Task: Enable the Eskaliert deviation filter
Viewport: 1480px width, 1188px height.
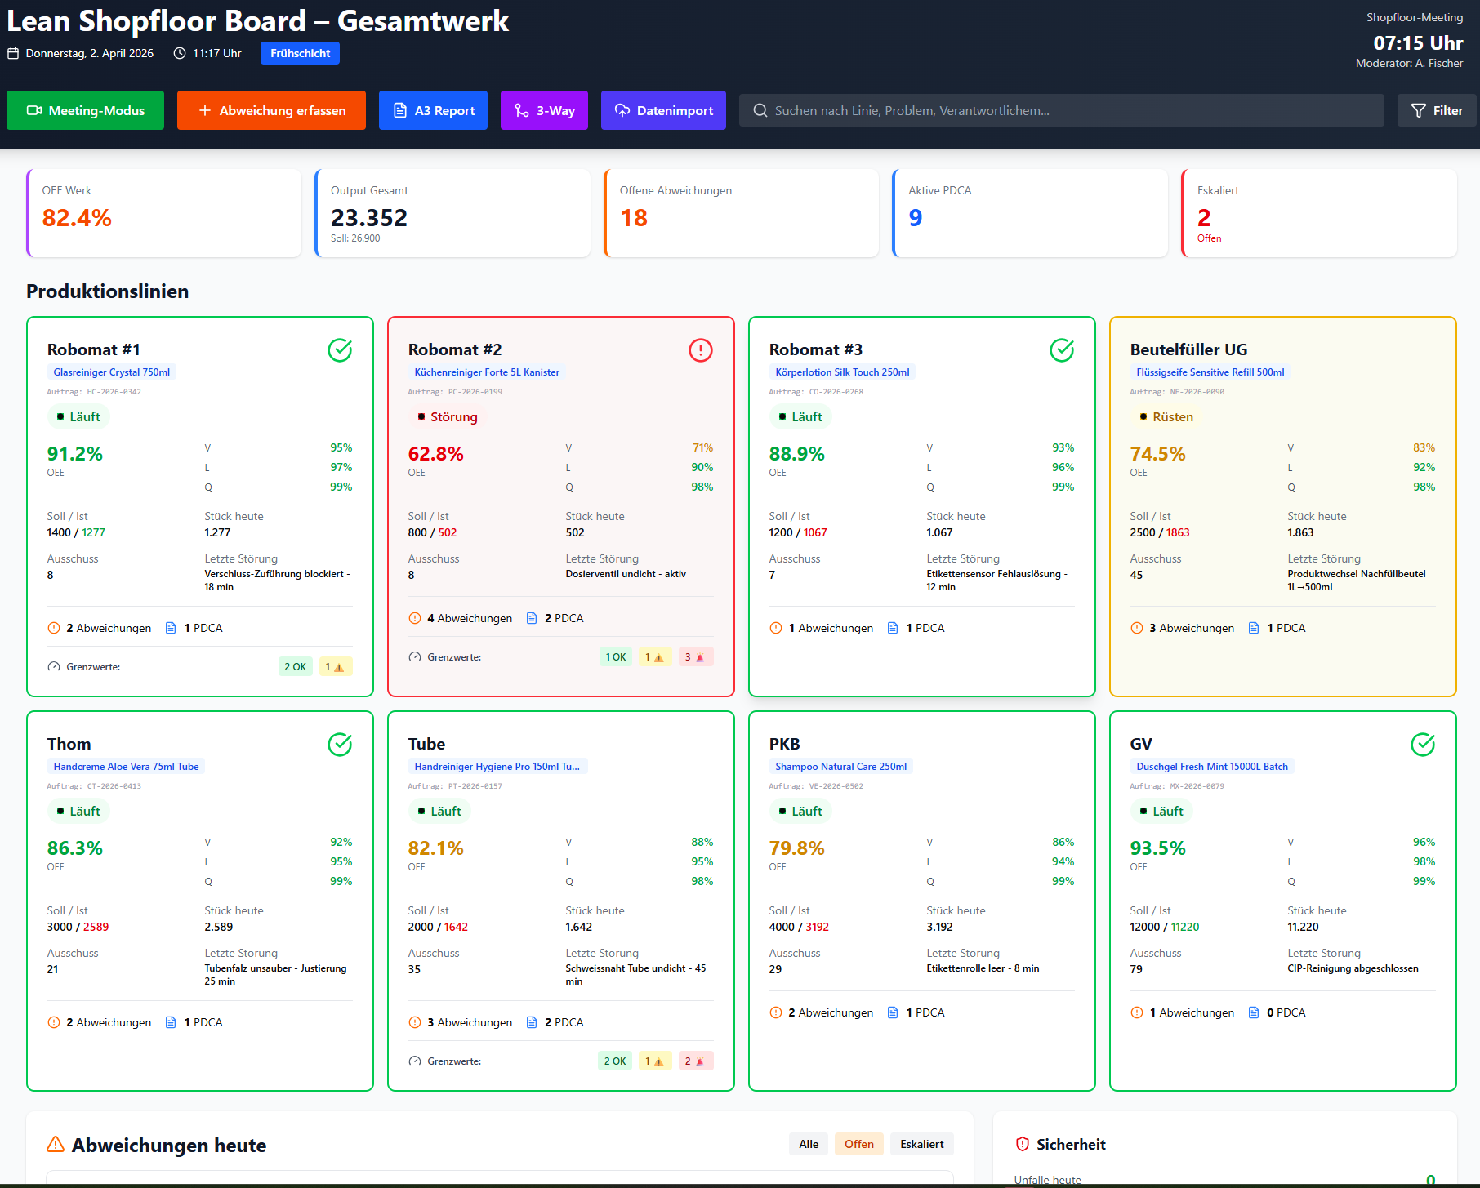Action: tap(921, 1144)
